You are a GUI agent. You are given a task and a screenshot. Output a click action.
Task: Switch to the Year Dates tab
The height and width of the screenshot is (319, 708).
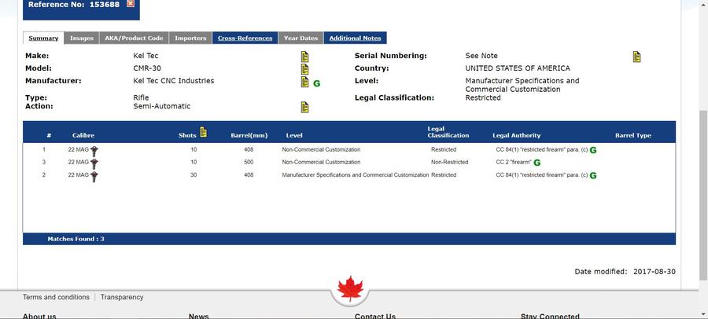[x=301, y=38]
